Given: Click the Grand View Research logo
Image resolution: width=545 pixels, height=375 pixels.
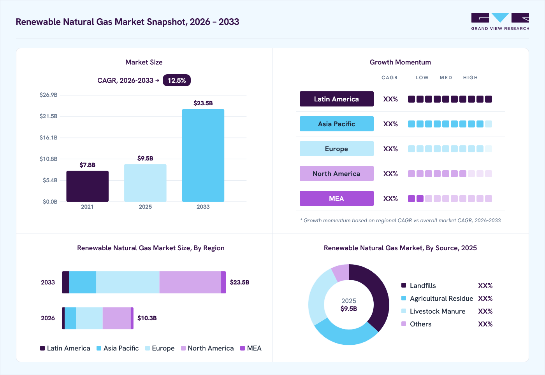Looking at the screenshot, I should coord(500,22).
